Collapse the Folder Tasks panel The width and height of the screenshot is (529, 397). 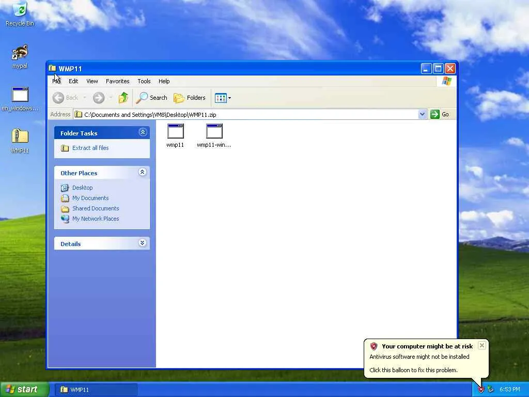tap(143, 132)
